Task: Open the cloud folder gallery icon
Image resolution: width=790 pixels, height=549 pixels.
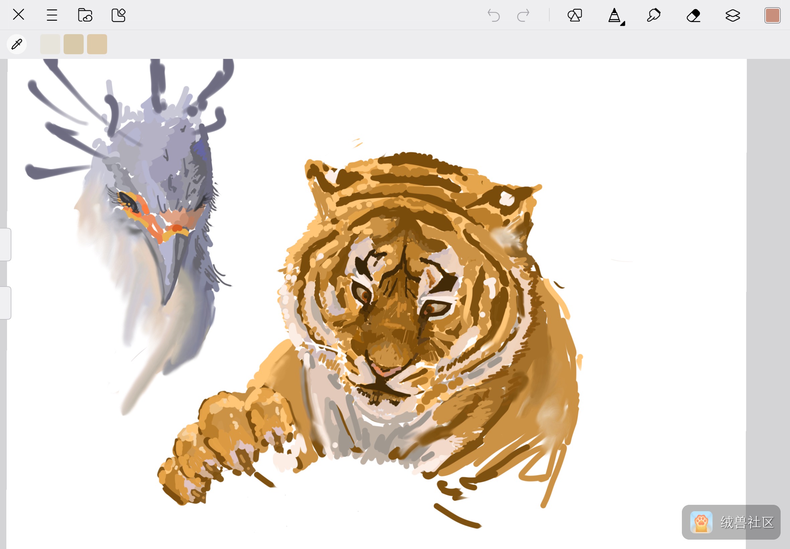Action: (x=85, y=15)
